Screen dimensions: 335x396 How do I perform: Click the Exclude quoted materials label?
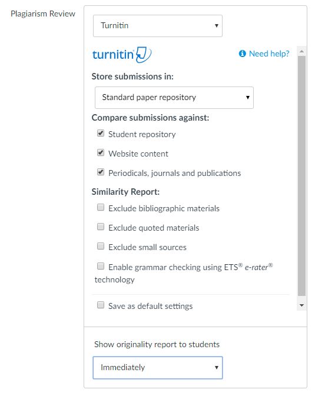(154, 228)
